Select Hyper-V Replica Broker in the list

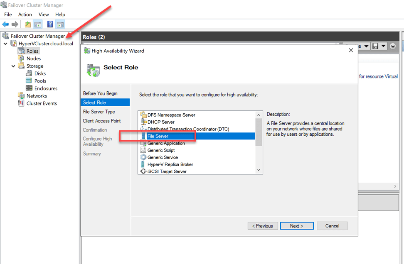pos(170,164)
